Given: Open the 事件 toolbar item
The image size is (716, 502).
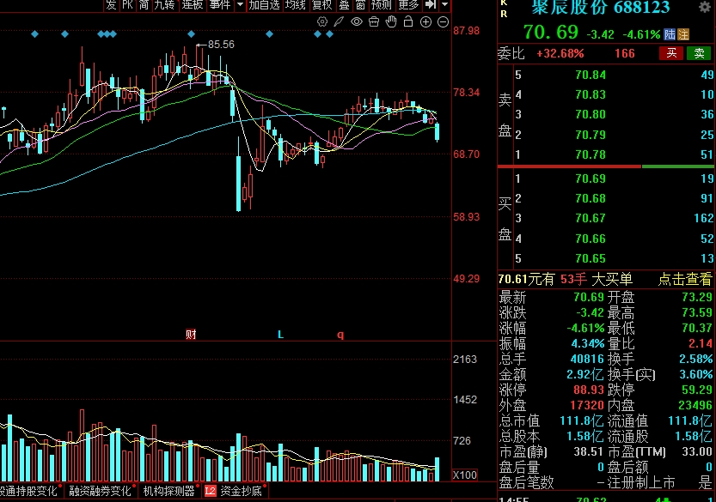Looking at the screenshot, I should (220, 5).
